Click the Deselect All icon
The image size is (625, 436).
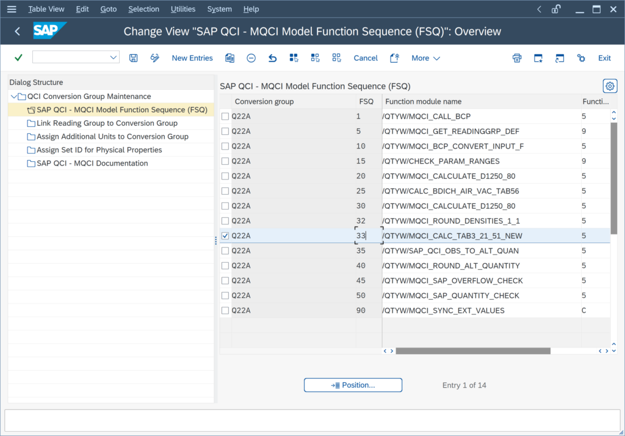tap(336, 58)
